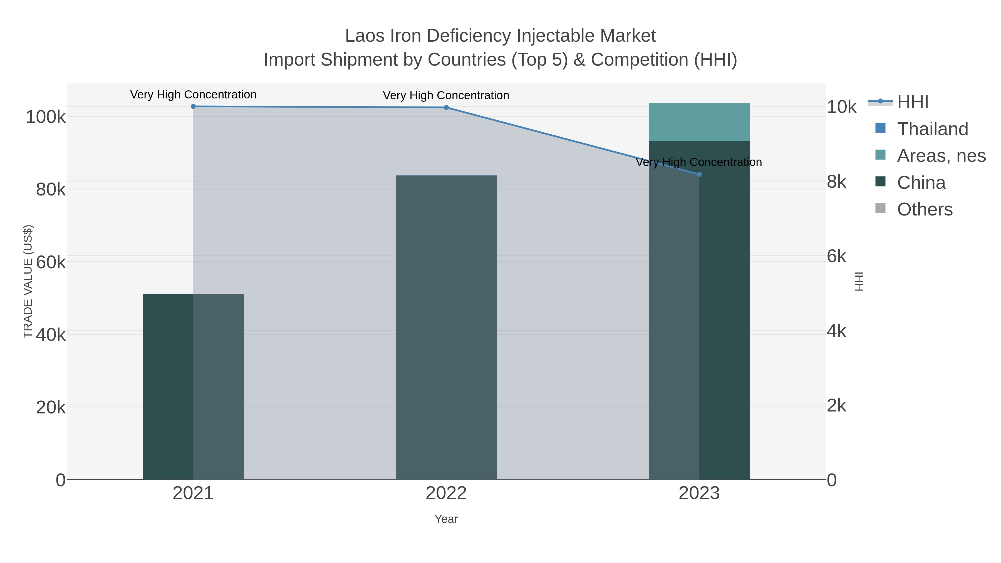Viewport: 1001px width, 563px height.
Task: Click the 4k right axis tick label
Action: tap(837, 331)
